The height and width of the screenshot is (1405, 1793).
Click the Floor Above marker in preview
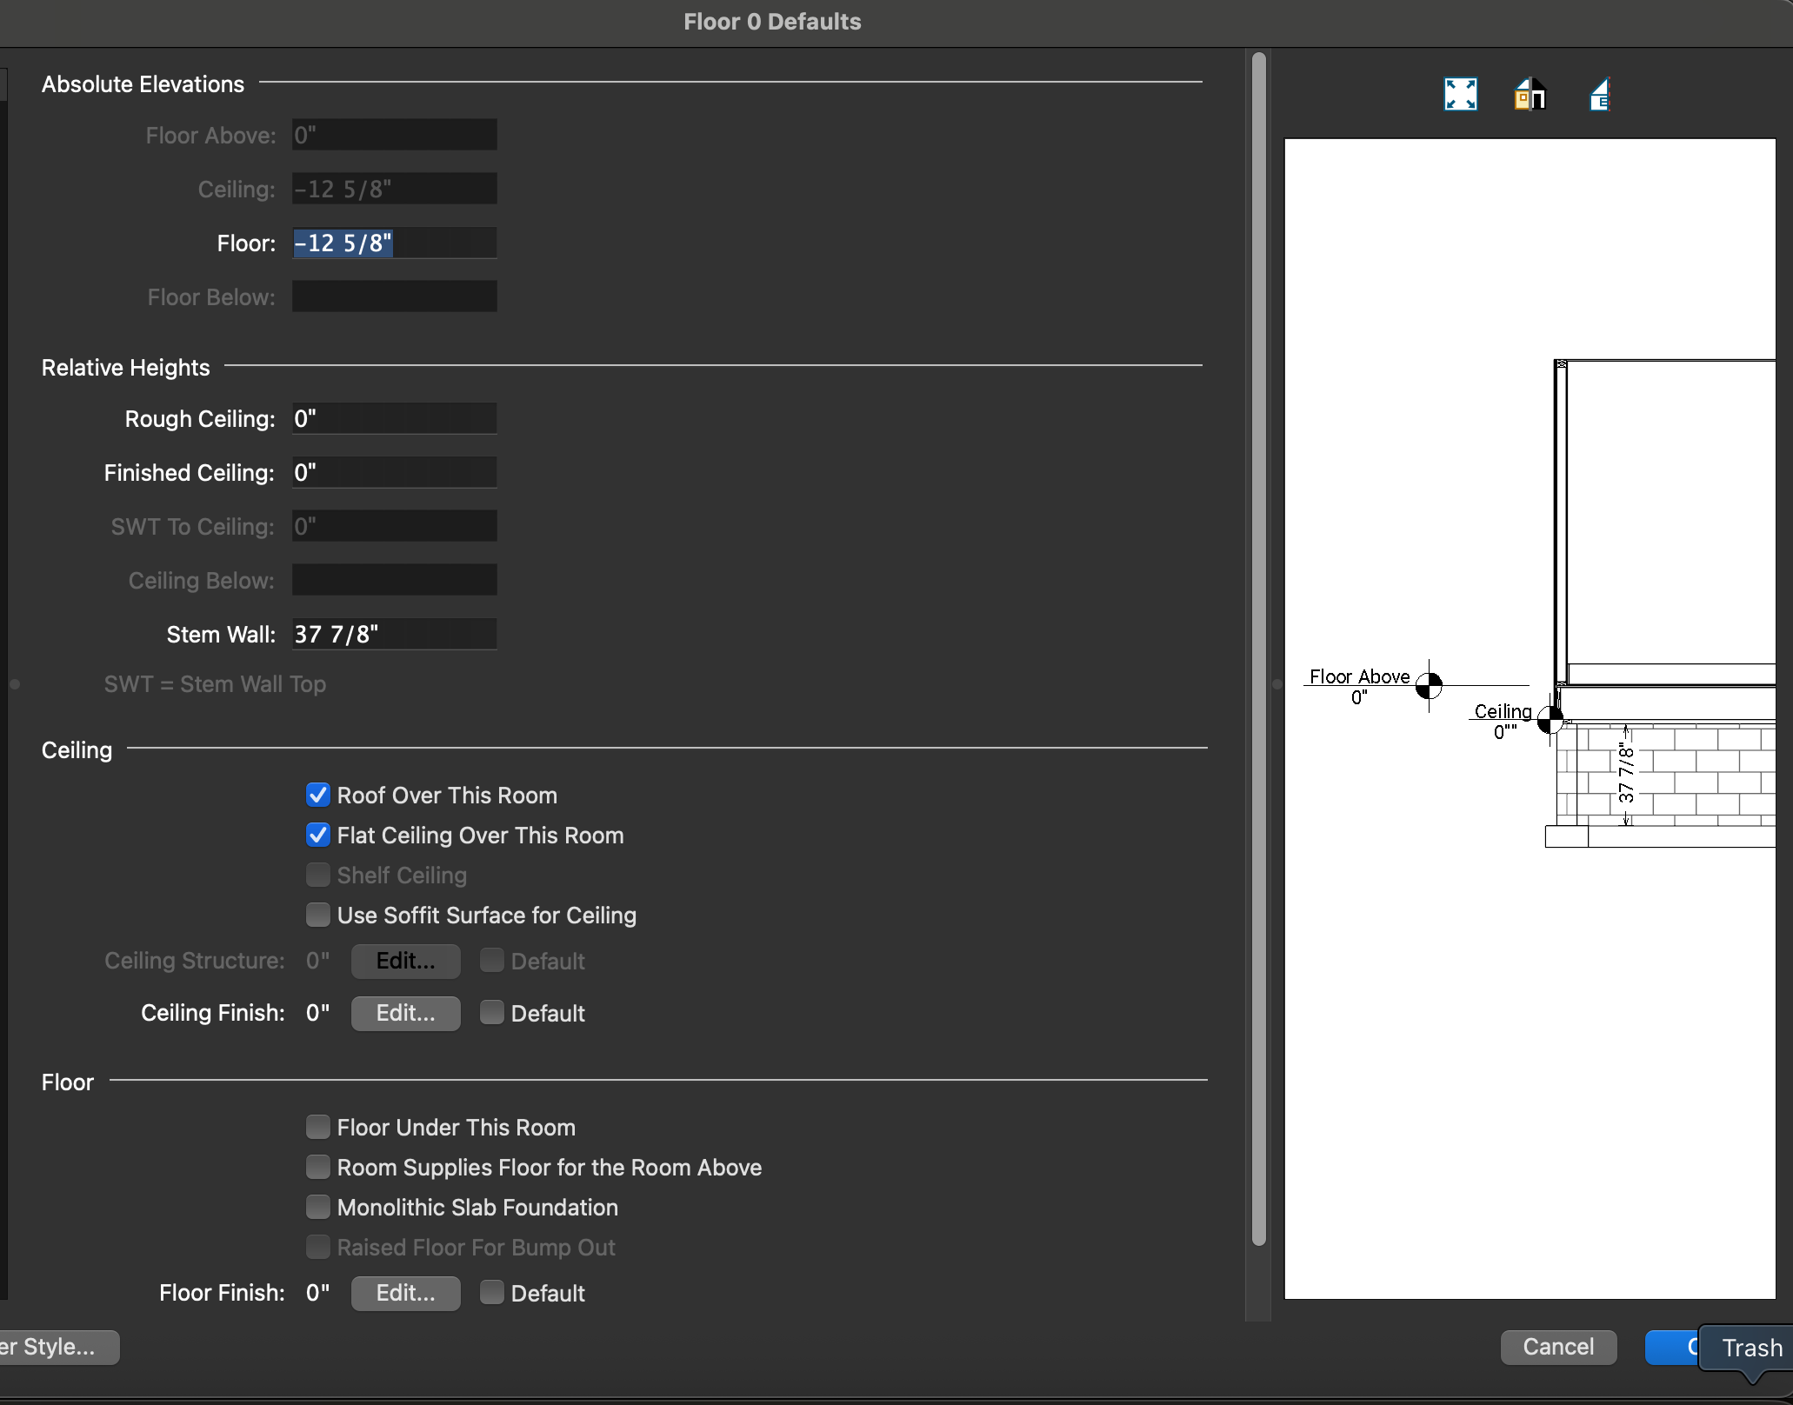[1429, 686]
